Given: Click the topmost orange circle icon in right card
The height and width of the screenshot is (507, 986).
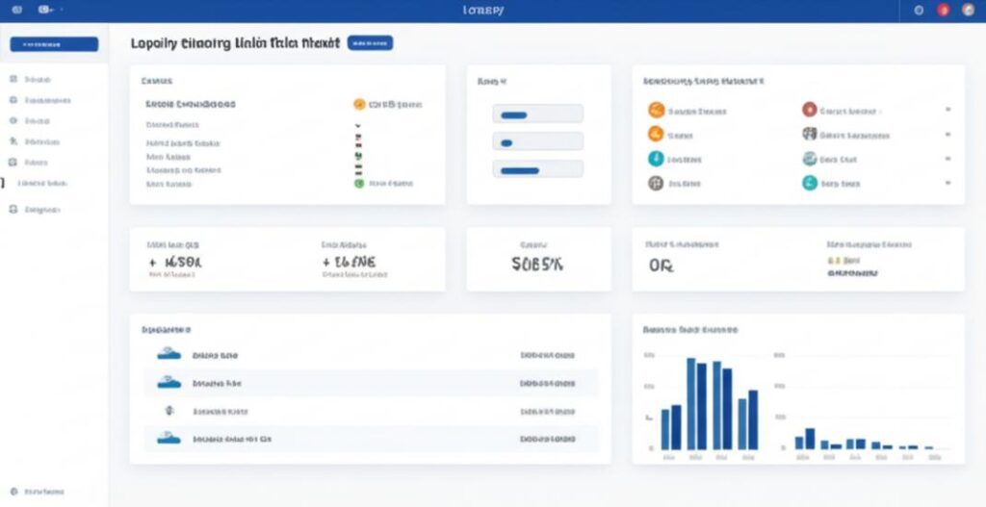Looking at the screenshot, I should point(656,110).
